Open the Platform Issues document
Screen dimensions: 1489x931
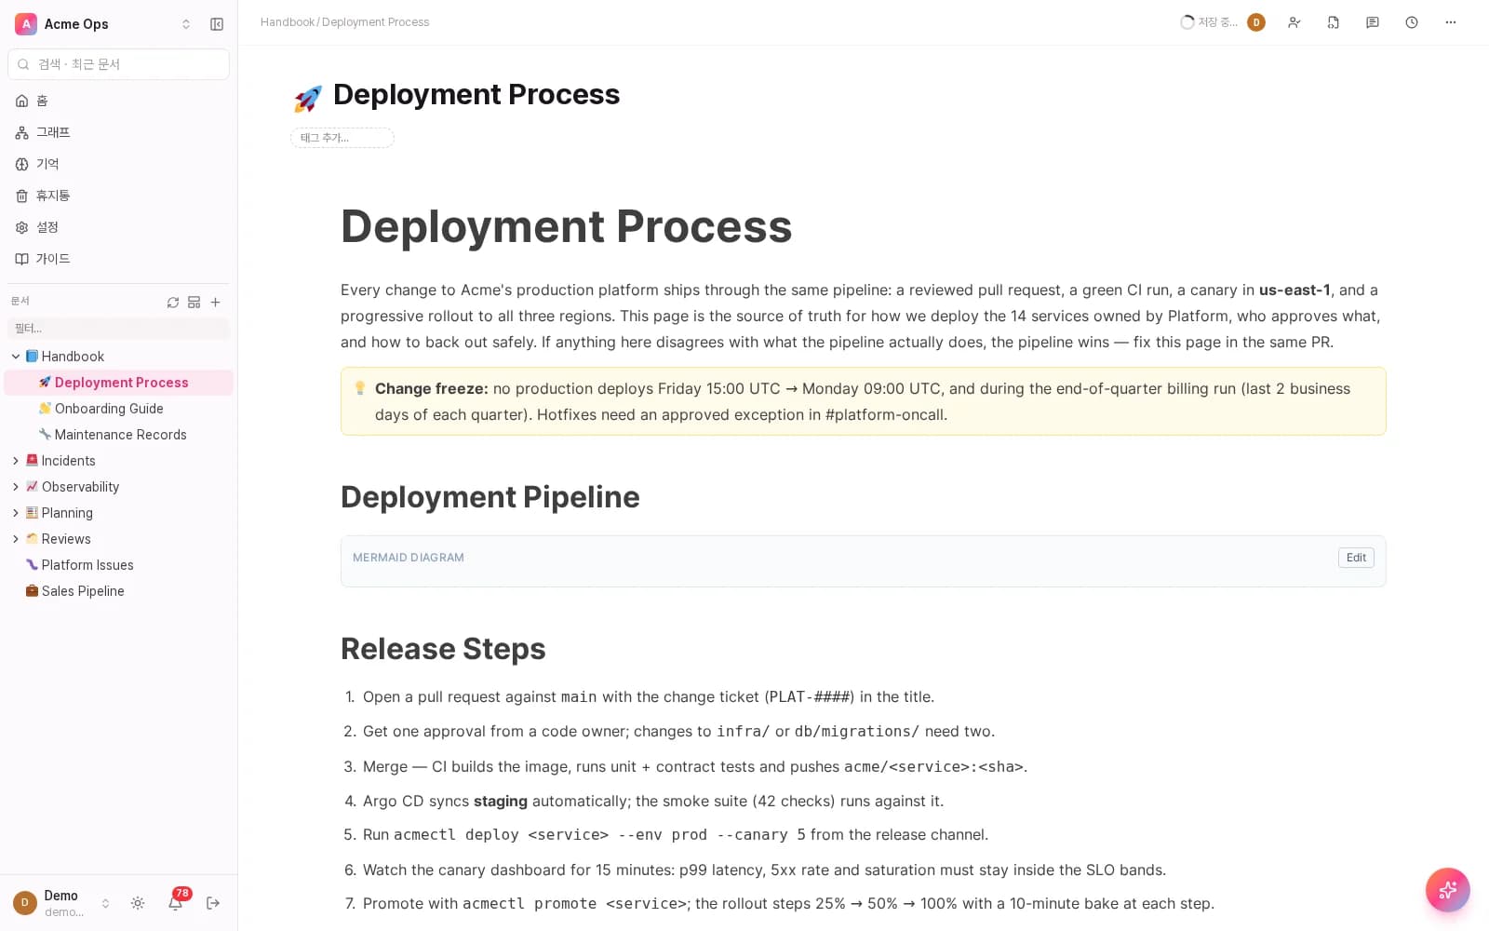tap(119, 565)
